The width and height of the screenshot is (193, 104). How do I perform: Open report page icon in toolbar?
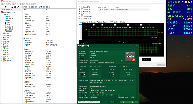coord(23,7)
